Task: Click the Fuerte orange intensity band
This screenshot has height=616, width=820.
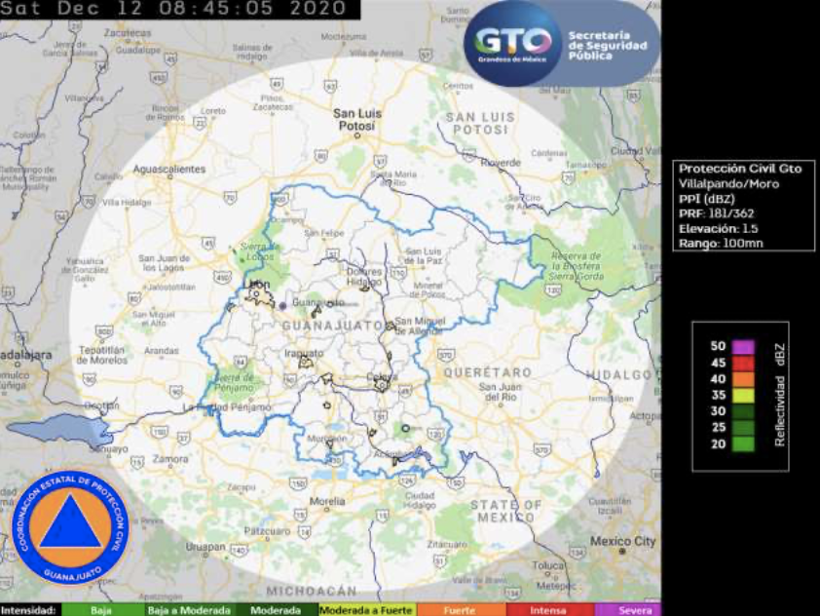Action: [461, 610]
